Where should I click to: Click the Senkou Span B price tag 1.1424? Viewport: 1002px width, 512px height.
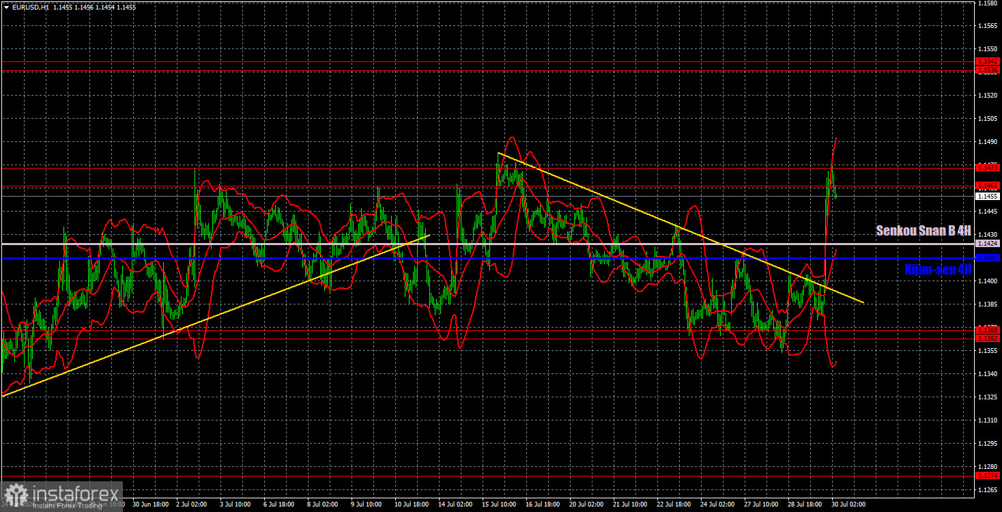(x=988, y=243)
